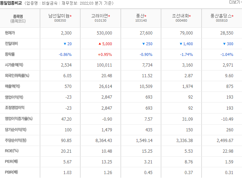Click the blue down-arrow 250 change
The width and height of the screenshot is (242, 178).
[147, 44]
